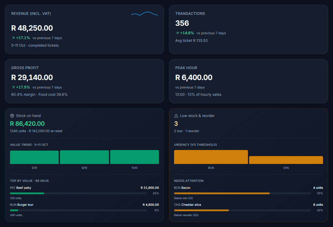Click the transactions count 356
333x227 pixels.
pyautogui.click(x=182, y=23)
